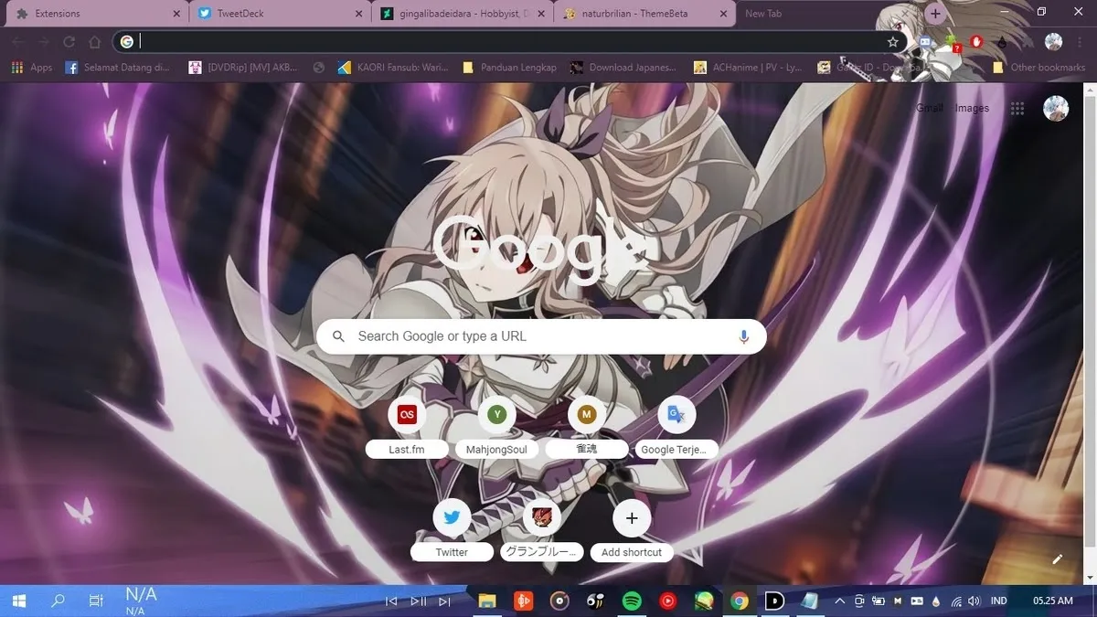This screenshot has height=617, width=1097.
Task: Open the グランブルー shortcut
Action: [x=541, y=530]
